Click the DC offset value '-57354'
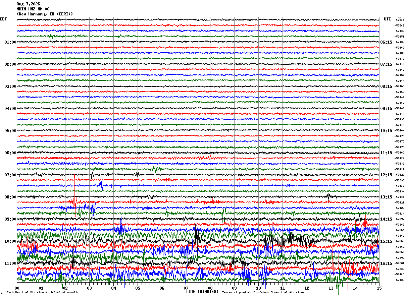 [x=400, y=230]
